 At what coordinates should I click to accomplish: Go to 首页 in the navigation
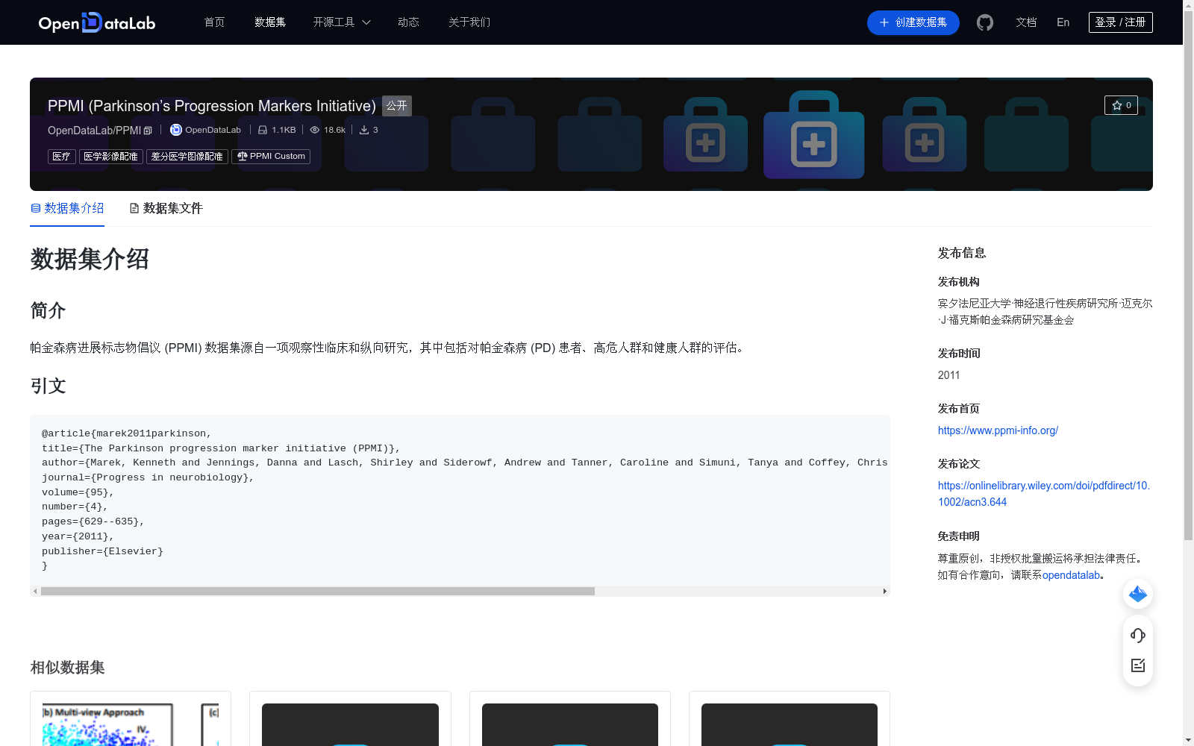(x=215, y=22)
